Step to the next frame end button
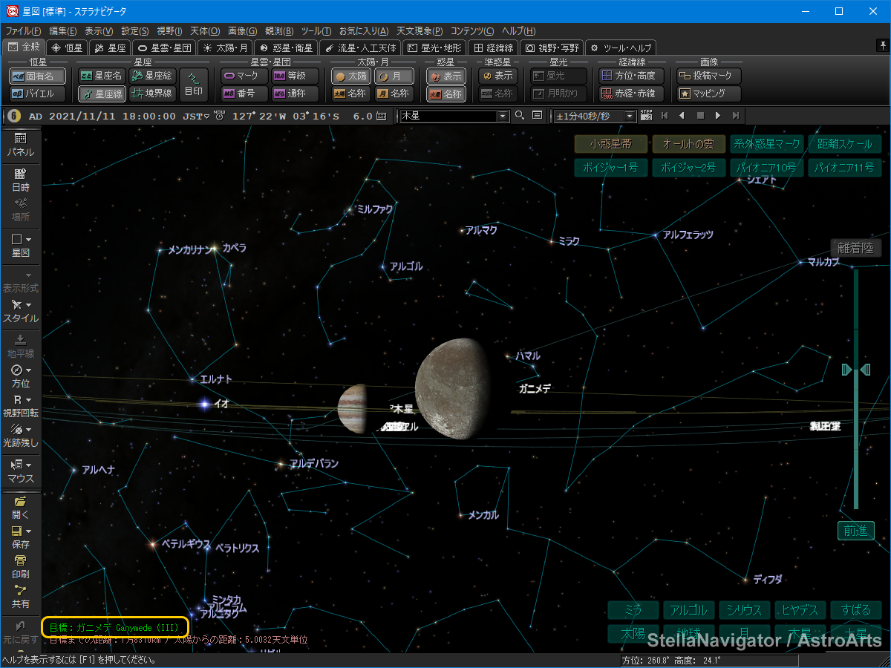Screen dimensions: 891x668 pos(735,116)
